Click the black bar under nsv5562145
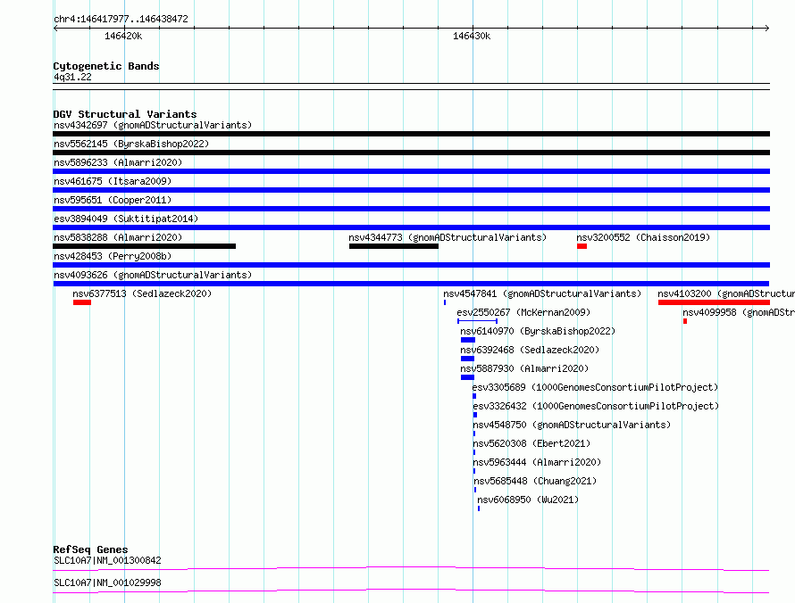795x603 pixels. pyautogui.click(x=411, y=153)
